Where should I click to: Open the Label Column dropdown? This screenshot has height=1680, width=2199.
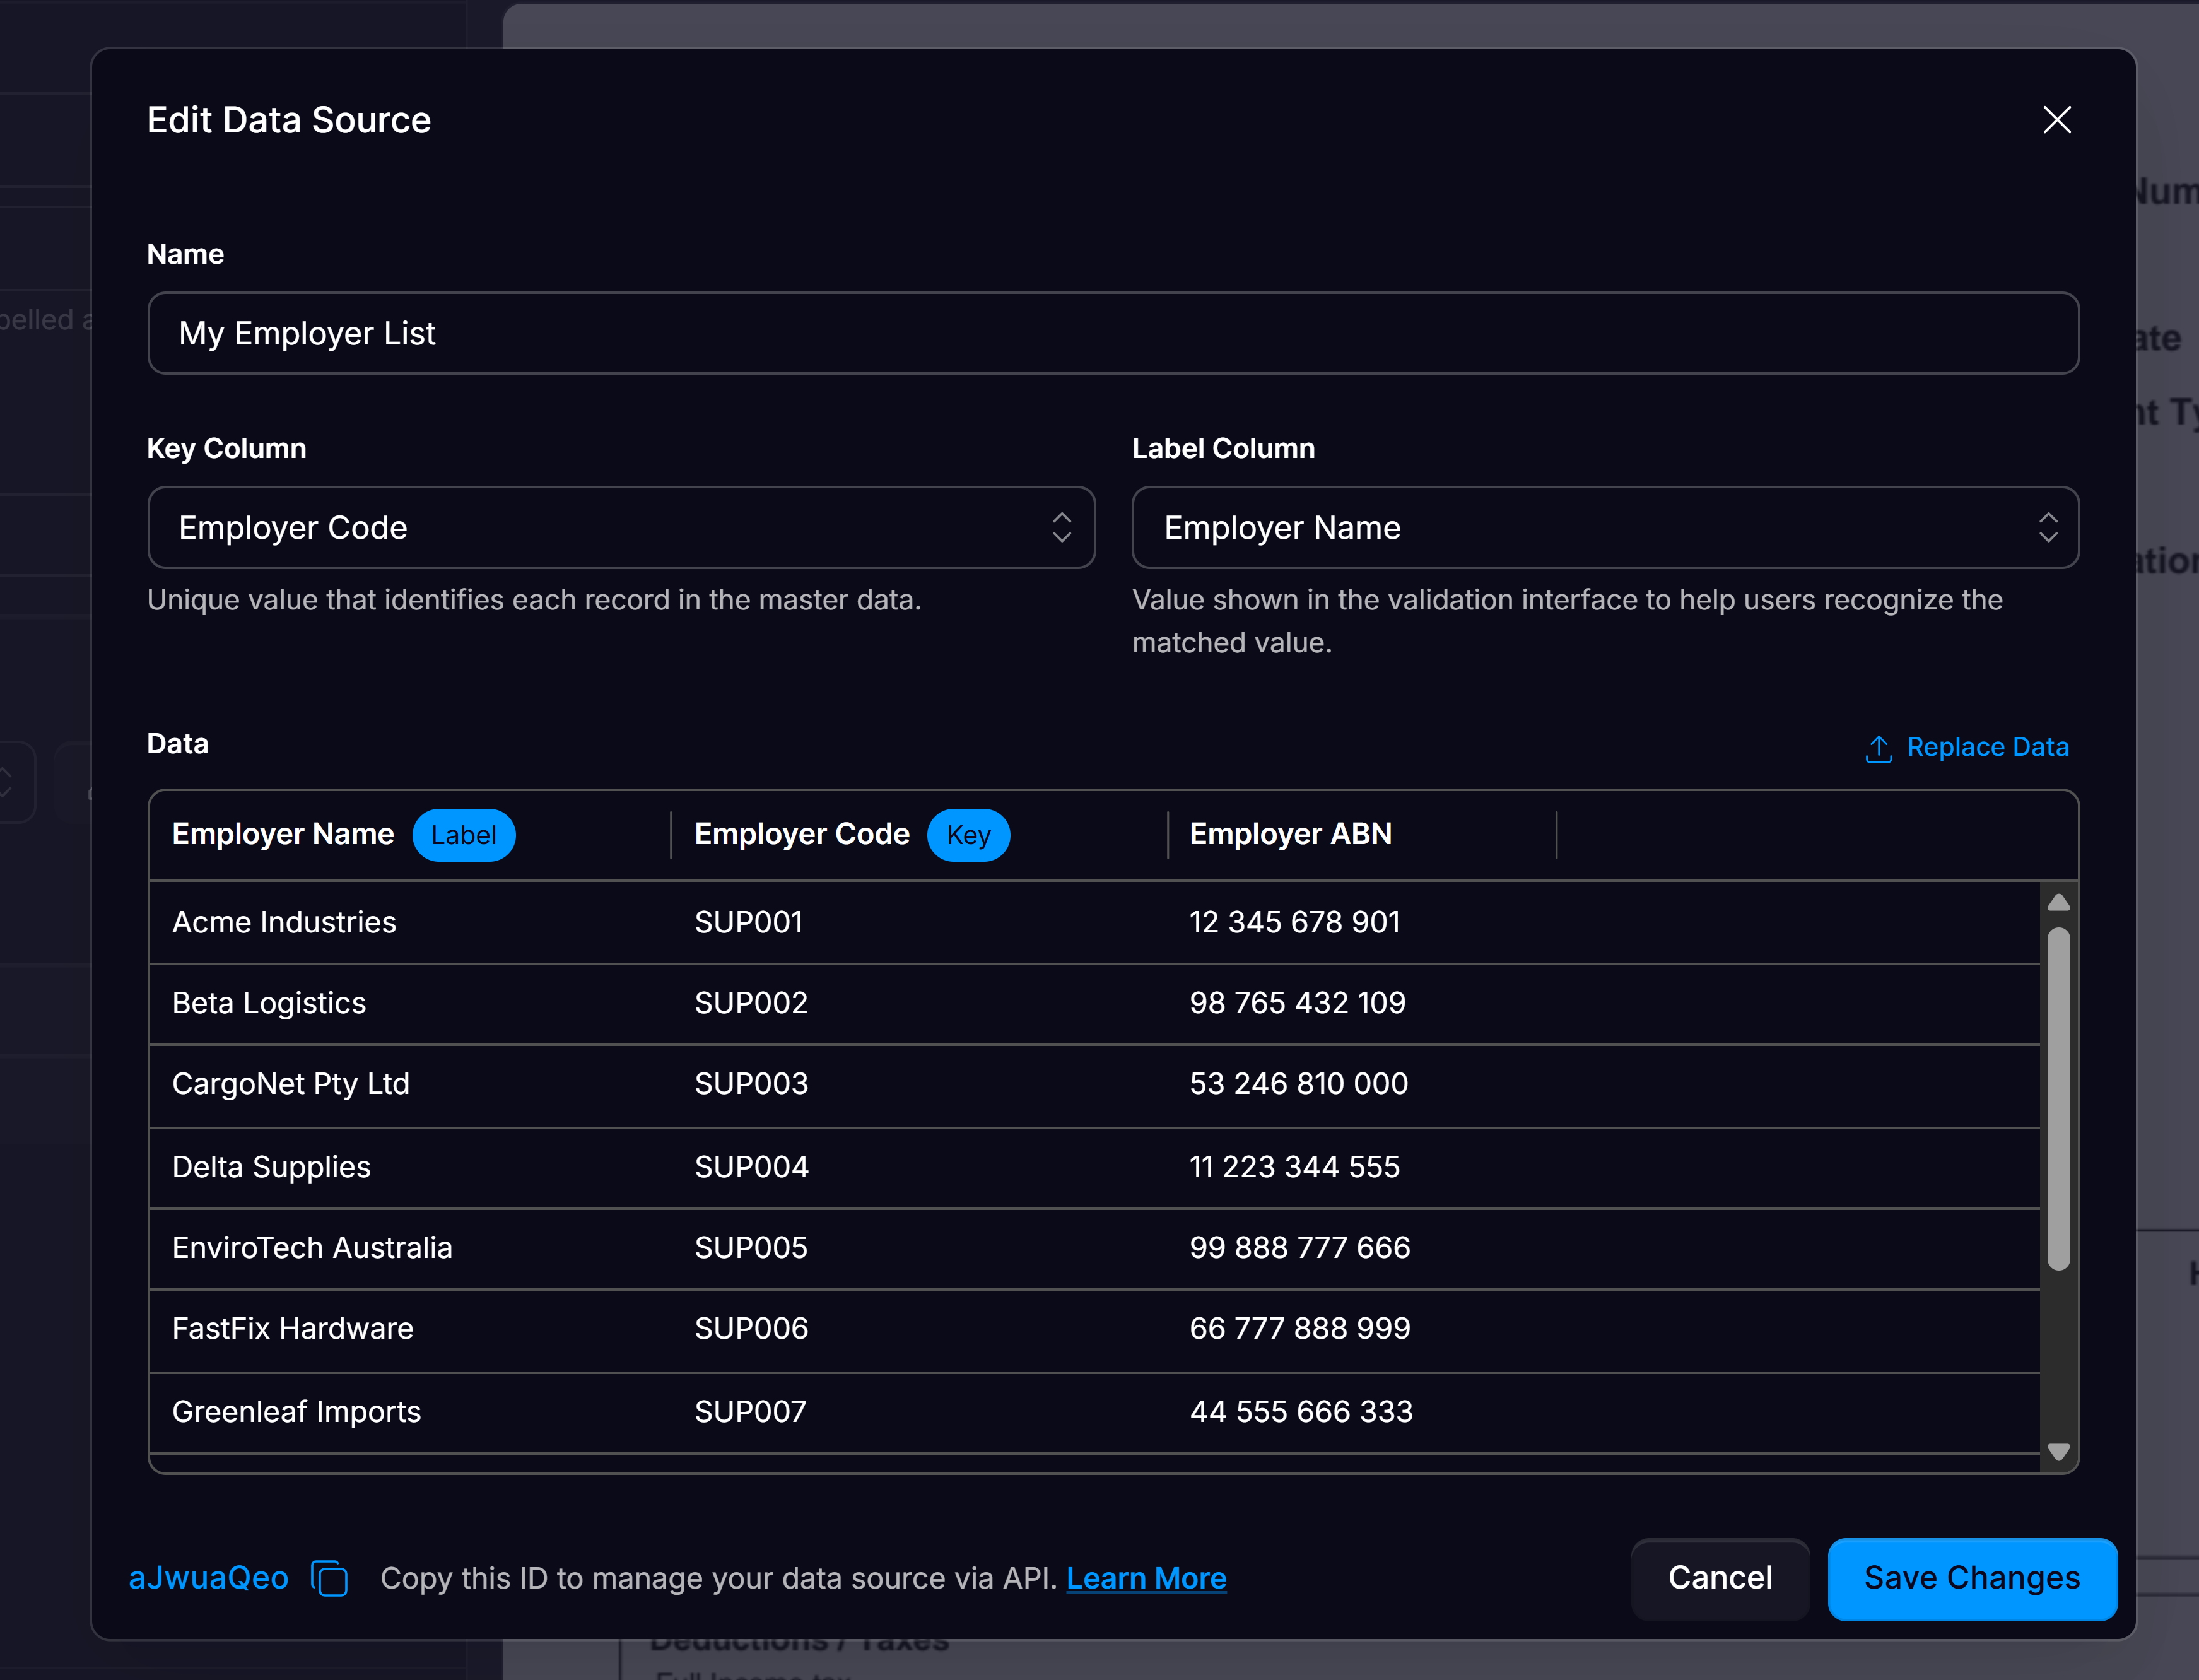coord(1605,527)
